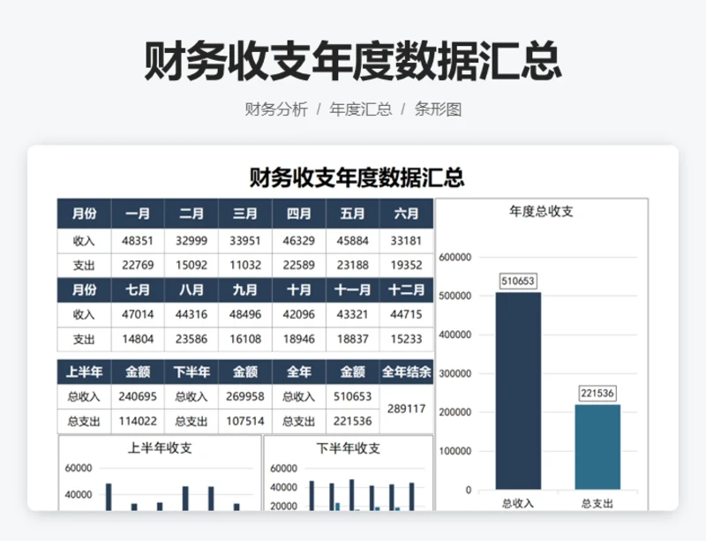Click the July expense cell 14804
The width and height of the screenshot is (706, 541).
(138, 339)
